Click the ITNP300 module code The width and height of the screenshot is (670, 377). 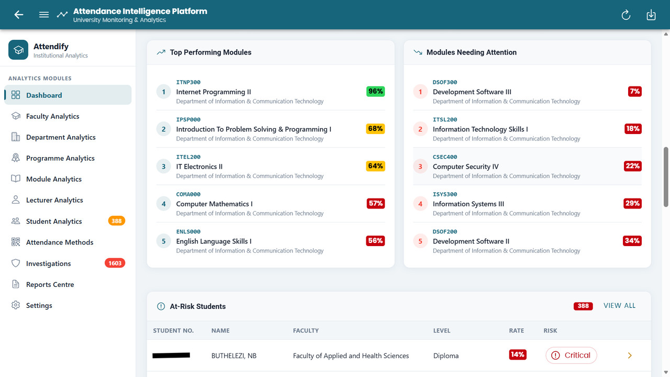(188, 82)
